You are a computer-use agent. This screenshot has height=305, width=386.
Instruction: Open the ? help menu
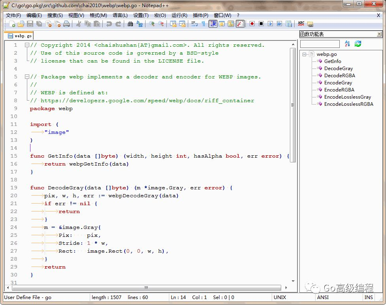238,15
